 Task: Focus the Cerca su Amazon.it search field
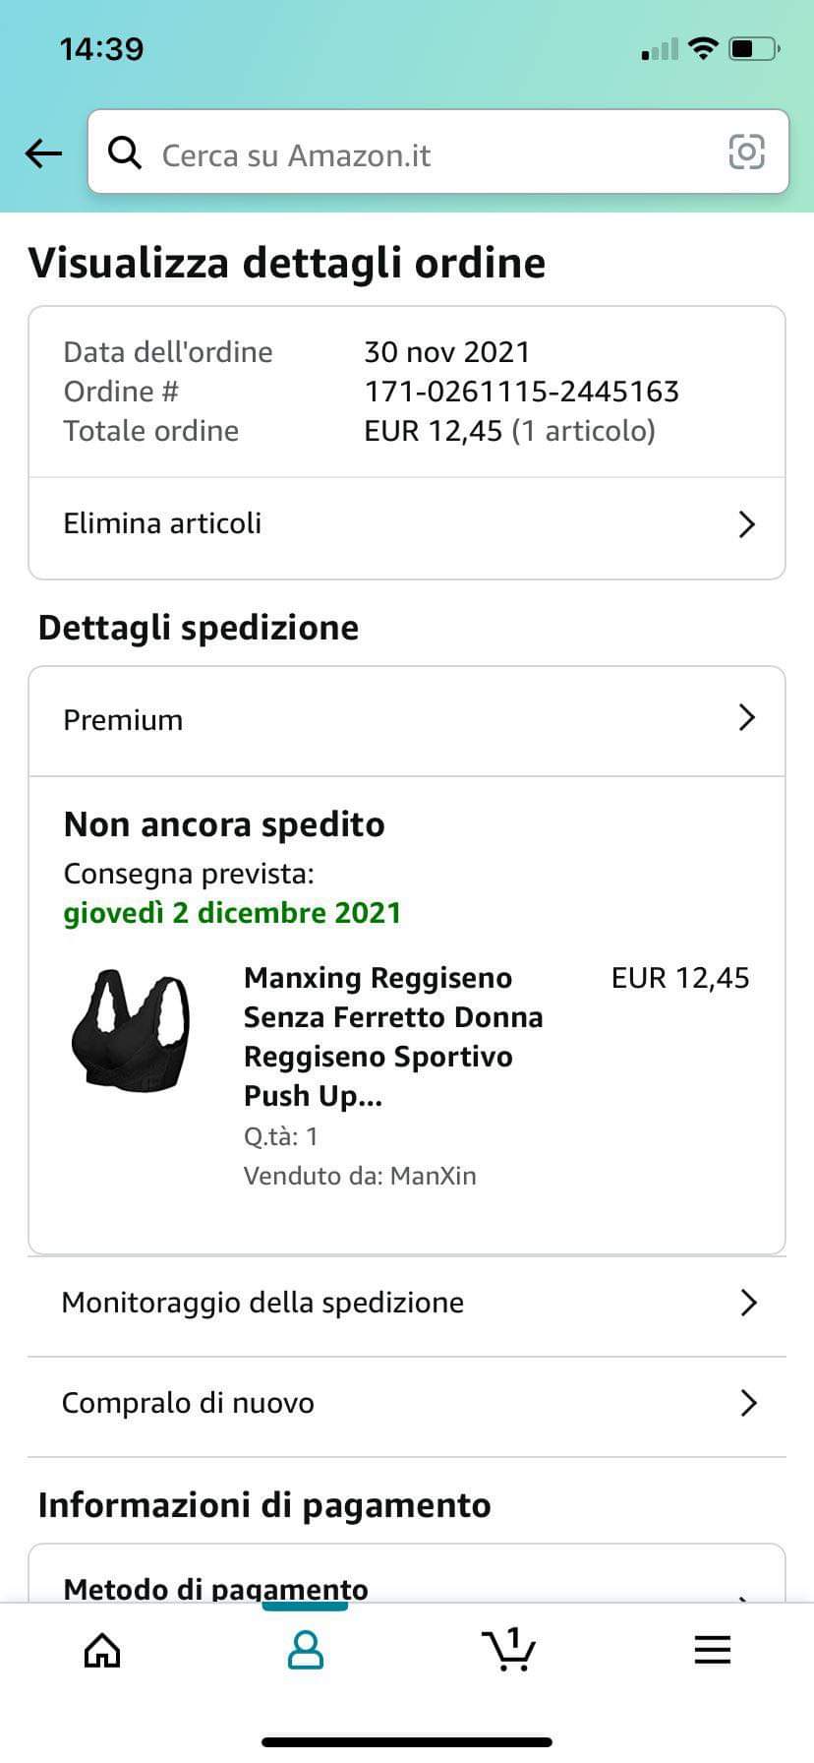coord(438,152)
